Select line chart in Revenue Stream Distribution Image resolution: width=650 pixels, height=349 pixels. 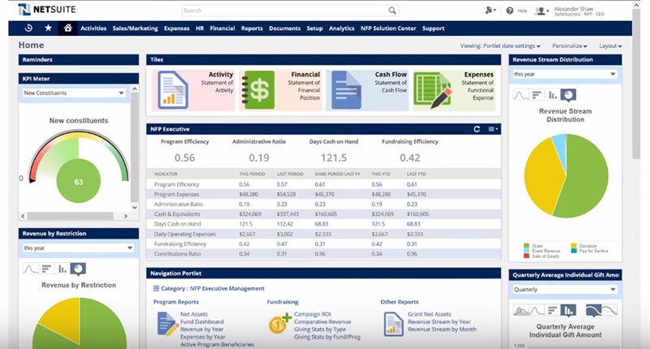[x=521, y=95]
